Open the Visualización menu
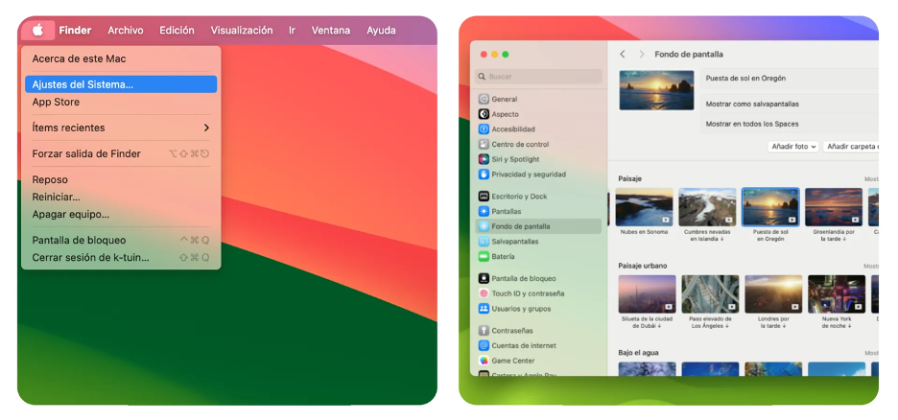The width and height of the screenshot is (898, 420). [x=242, y=31]
